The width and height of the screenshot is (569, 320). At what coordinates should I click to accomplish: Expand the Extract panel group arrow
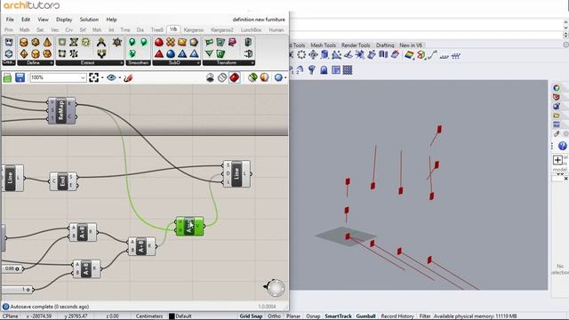(x=121, y=63)
